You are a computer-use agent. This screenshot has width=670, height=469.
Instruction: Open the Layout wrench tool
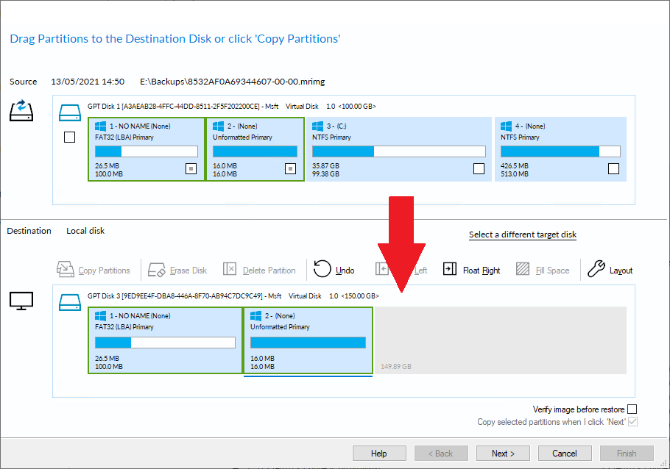click(596, 270)
